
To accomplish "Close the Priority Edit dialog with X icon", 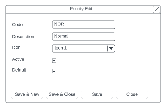I will pos(157,9).
